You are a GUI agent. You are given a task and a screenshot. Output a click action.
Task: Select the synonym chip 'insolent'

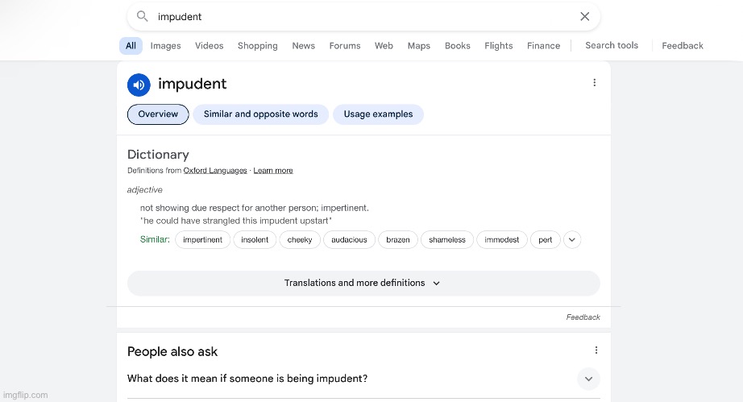(255, 240)
